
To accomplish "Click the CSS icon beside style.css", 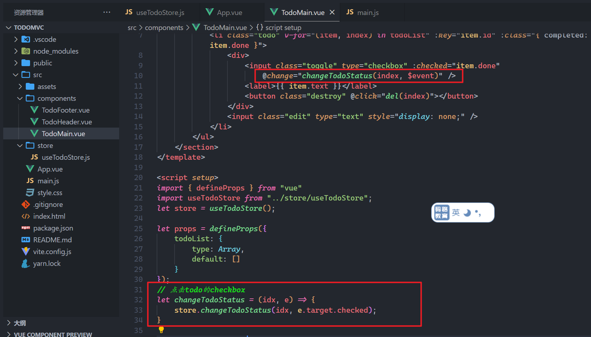I will (30, 193).
